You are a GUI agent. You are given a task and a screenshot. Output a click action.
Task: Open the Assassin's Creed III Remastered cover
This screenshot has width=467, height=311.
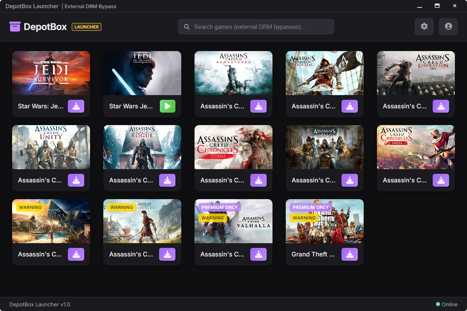(x=233, y=73)
